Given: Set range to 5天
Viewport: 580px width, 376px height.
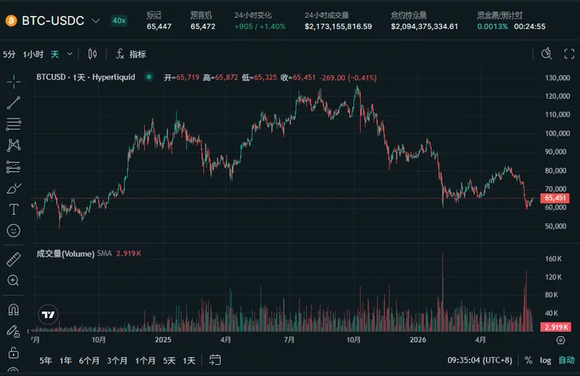Looking at the screenshot, I should (170, 361).
